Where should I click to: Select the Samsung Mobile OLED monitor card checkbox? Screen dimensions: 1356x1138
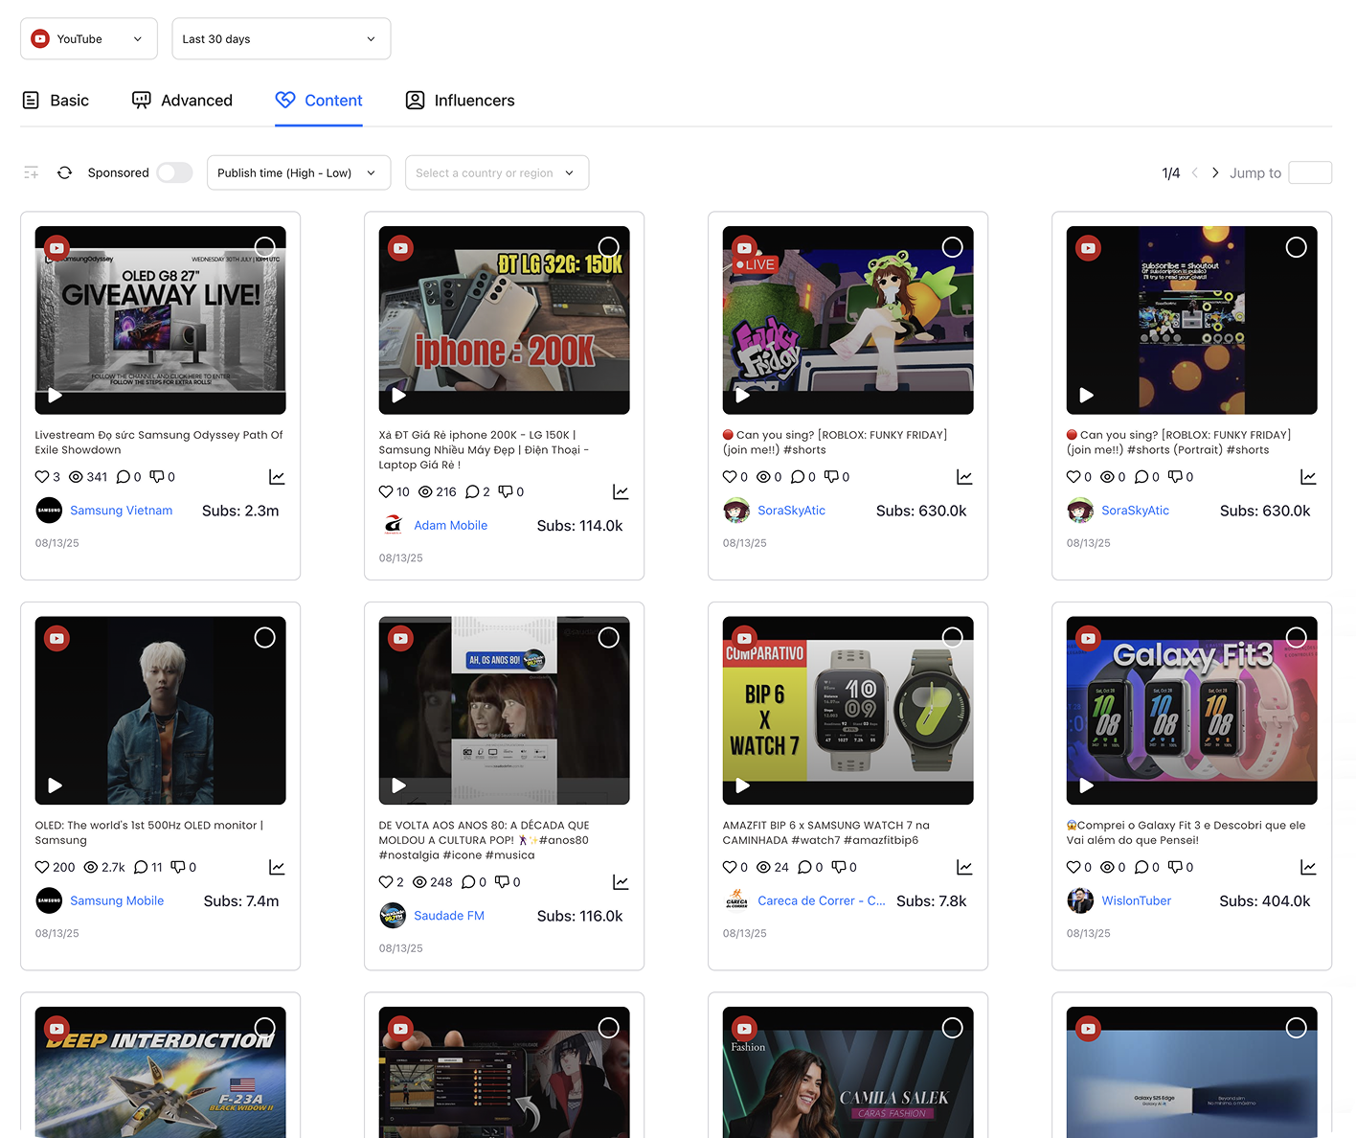click(x=265, y=638)
